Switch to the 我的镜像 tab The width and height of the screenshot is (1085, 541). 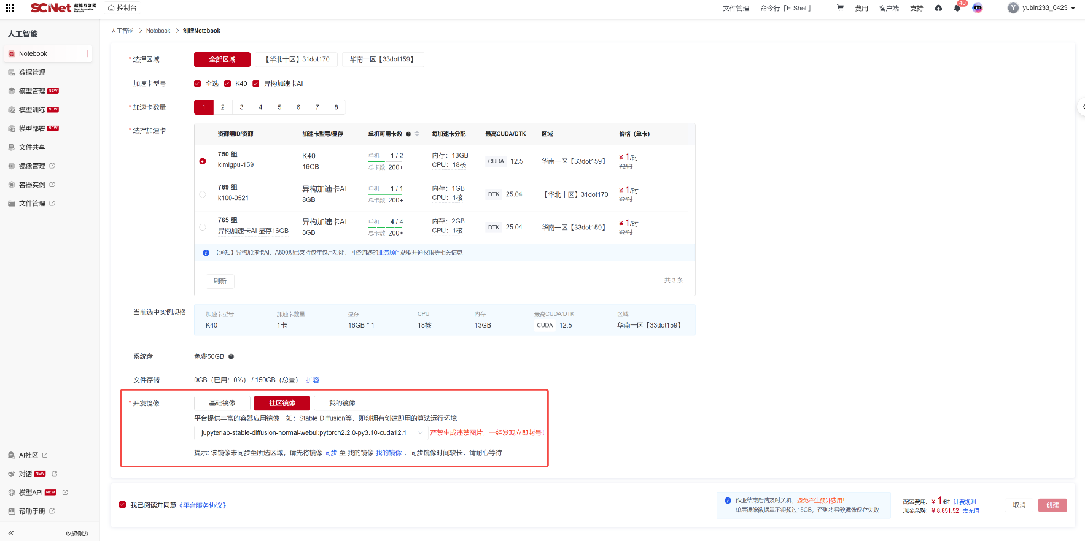pos(342,403)
